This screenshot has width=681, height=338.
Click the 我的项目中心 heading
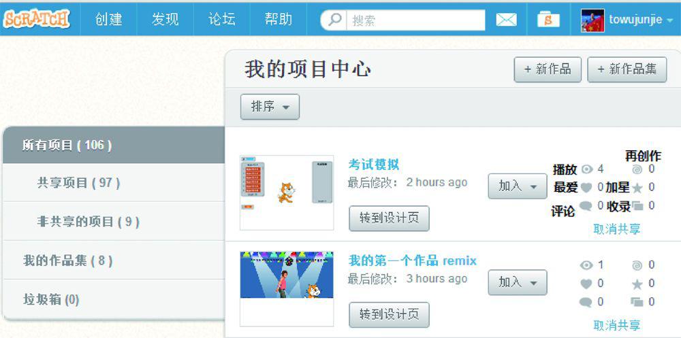pyautogui.click(x=308, y=69)
